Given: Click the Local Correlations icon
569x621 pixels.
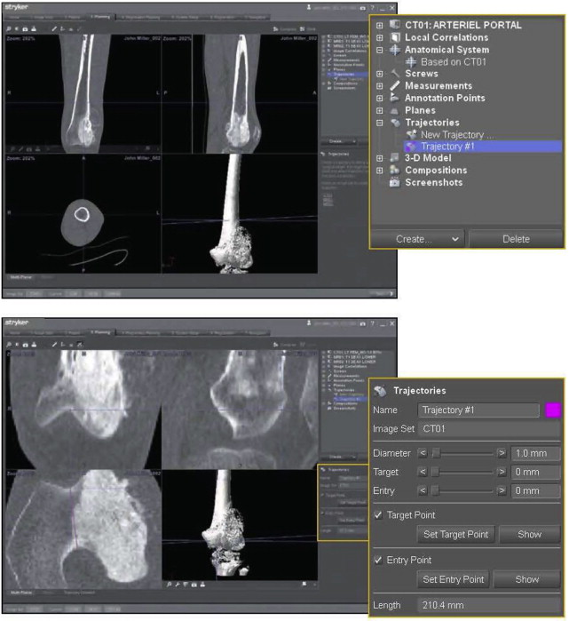Looking at the screenshot, I should click(x=395, y=37).
